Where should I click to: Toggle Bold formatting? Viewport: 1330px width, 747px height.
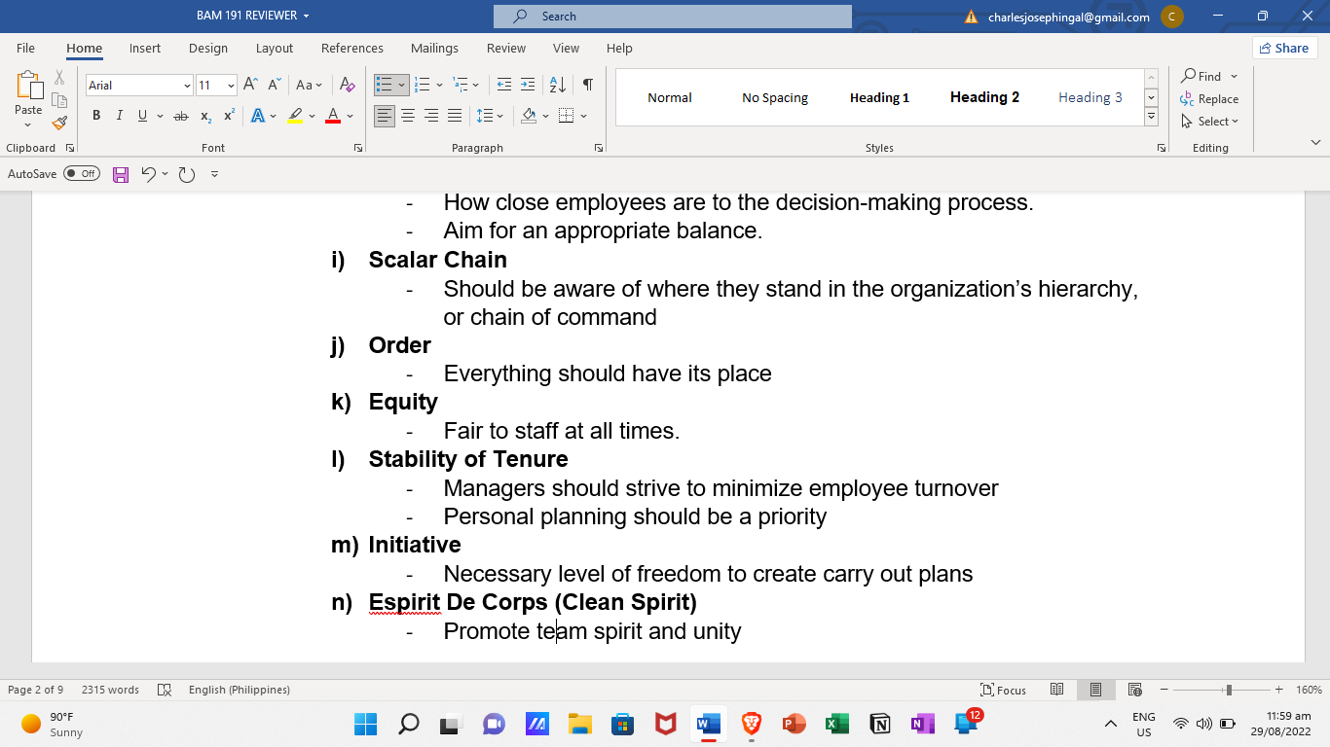coord(96,116)
